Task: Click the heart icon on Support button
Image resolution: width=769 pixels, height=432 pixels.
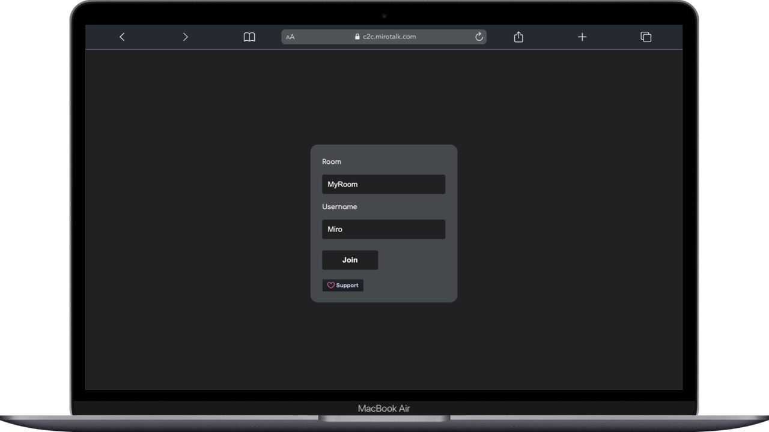Action: pyautogui.click(x=331, y=285)
